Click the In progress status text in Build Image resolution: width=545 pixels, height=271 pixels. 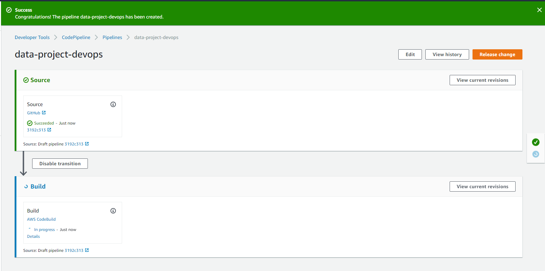[44, 230]
